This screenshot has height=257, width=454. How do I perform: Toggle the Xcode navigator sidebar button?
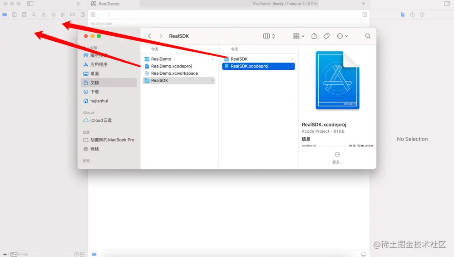pyautogui.click(x=30, y=4)
